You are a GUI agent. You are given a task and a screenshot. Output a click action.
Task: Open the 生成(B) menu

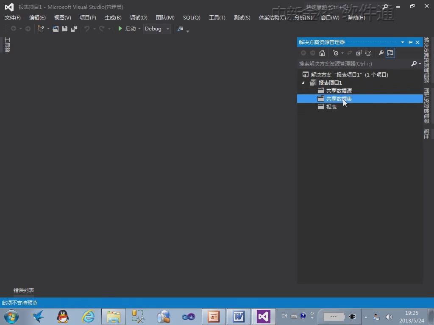[113, 18]
